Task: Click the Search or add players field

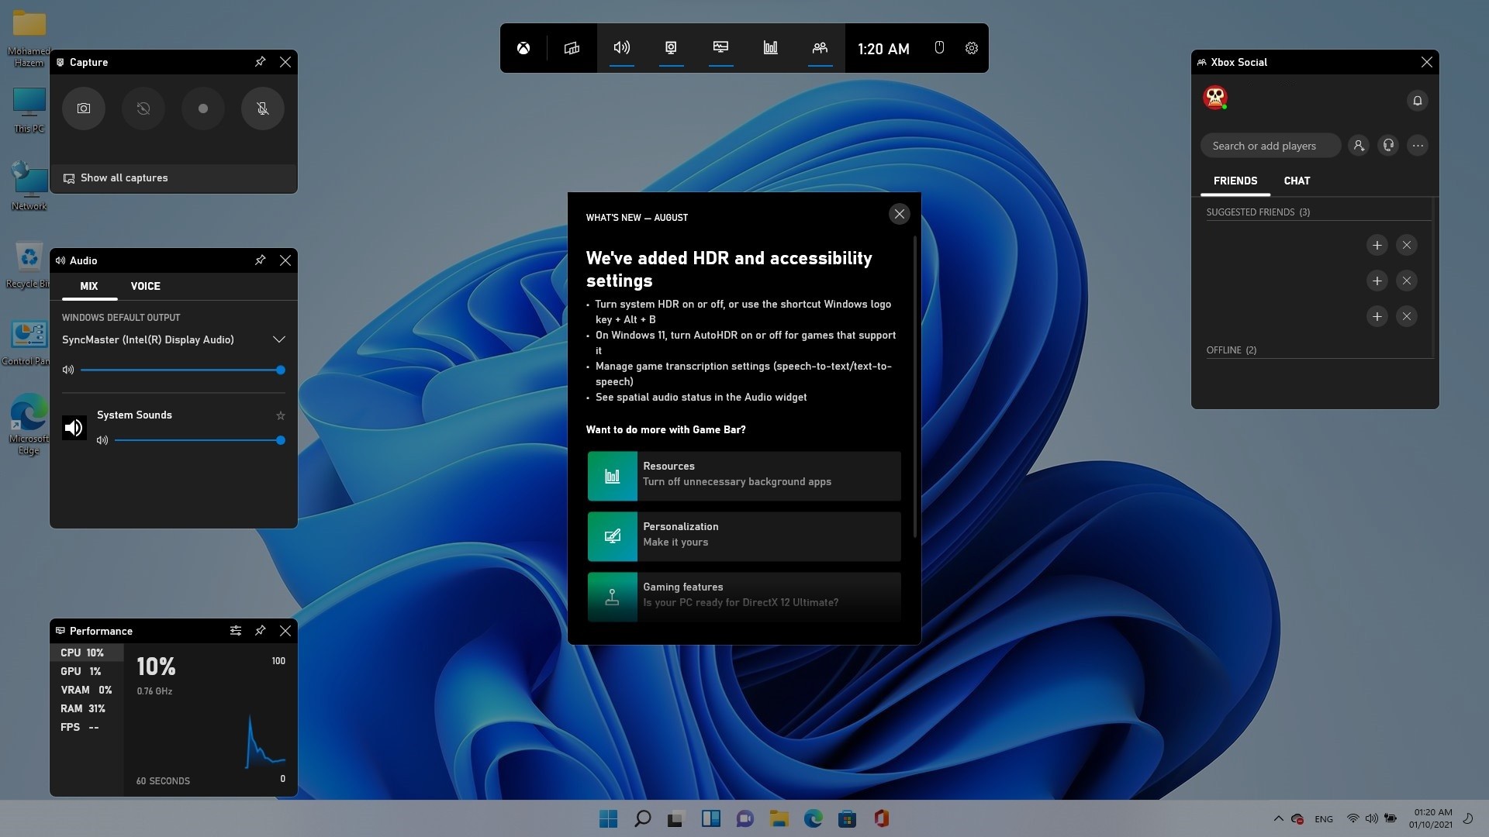Action: (x=1270, y=146)
